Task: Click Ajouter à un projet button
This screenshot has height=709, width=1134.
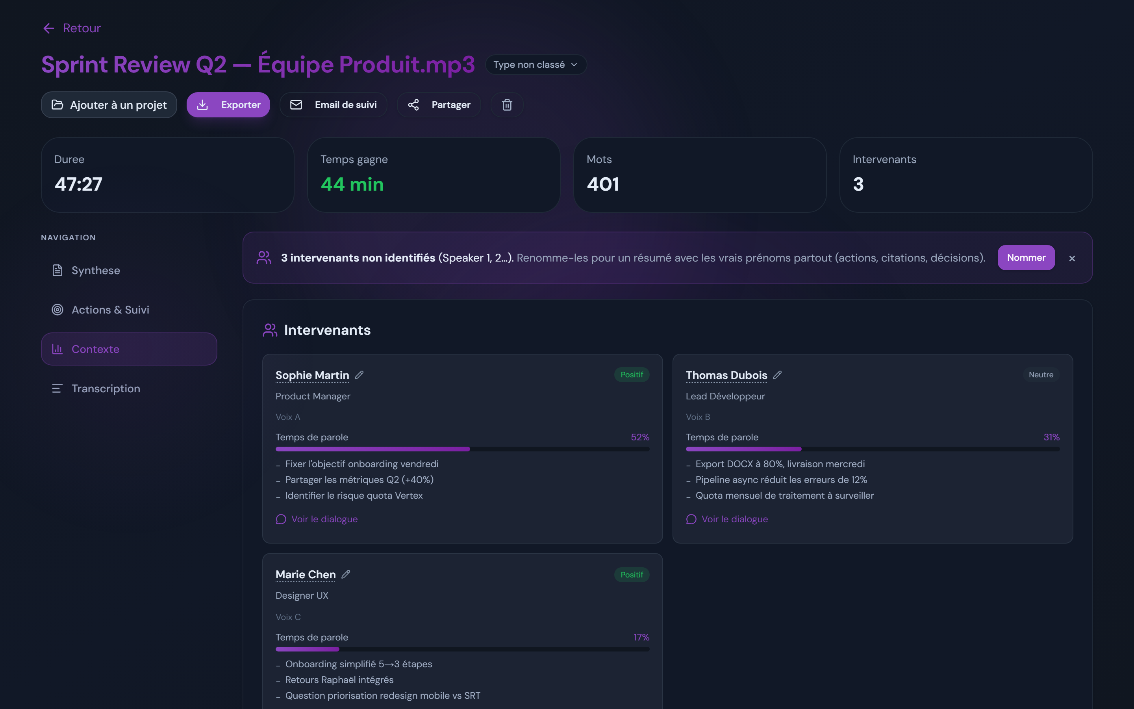Action: pos(109,104)
